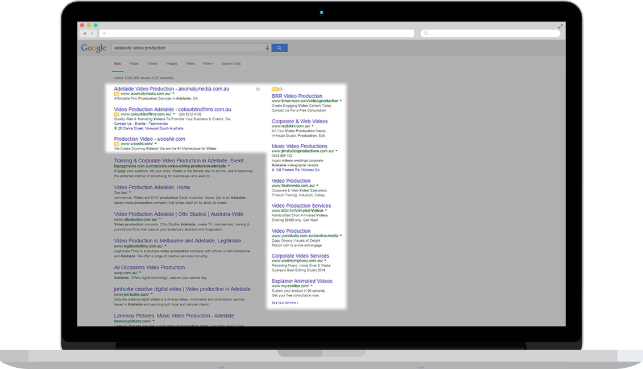Expand arrow next to www.wooshii.com URL
This screenshot has width=643, height=369.
(156, 144)
